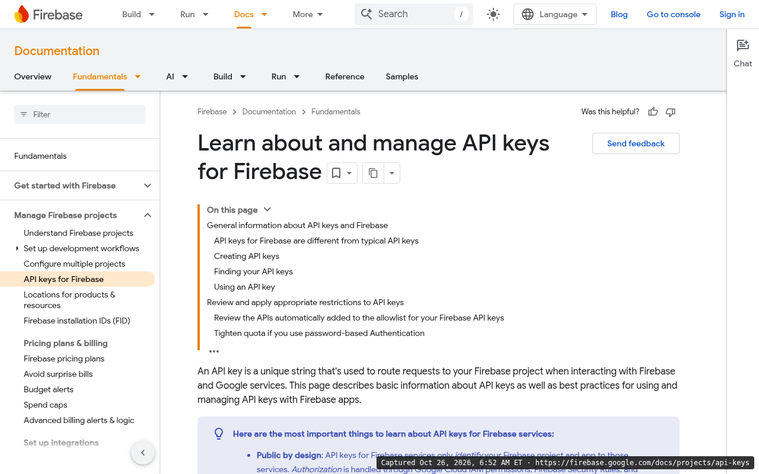Click the Send feedback button
The image size is (759, 474).
coord(636,143)
